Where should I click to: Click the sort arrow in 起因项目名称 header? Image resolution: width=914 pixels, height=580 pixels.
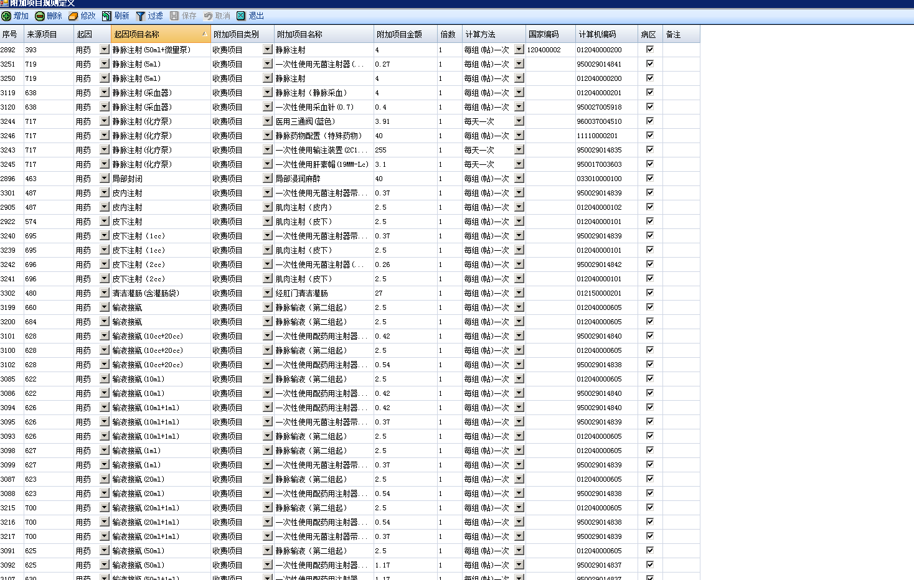[205, 34]
